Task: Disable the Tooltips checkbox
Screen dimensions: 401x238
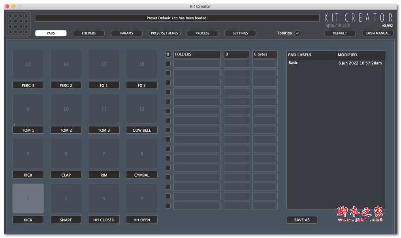Action: coord(297,34)
